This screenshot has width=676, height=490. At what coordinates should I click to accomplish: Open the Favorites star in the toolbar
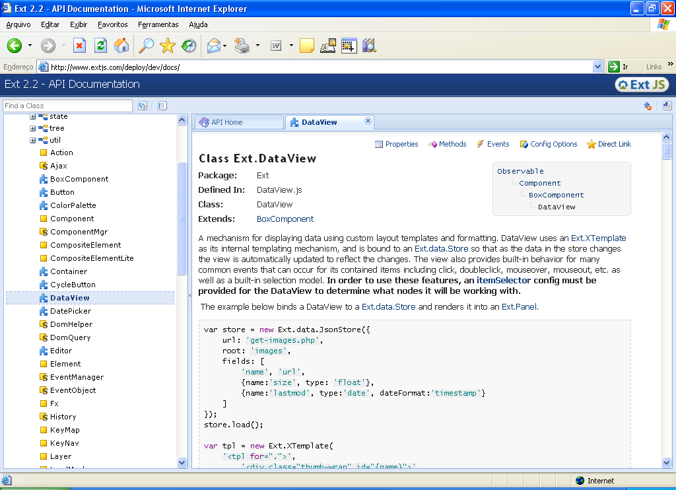coord(167,46)
